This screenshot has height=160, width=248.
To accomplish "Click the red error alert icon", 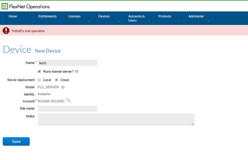I will point(6,31).
